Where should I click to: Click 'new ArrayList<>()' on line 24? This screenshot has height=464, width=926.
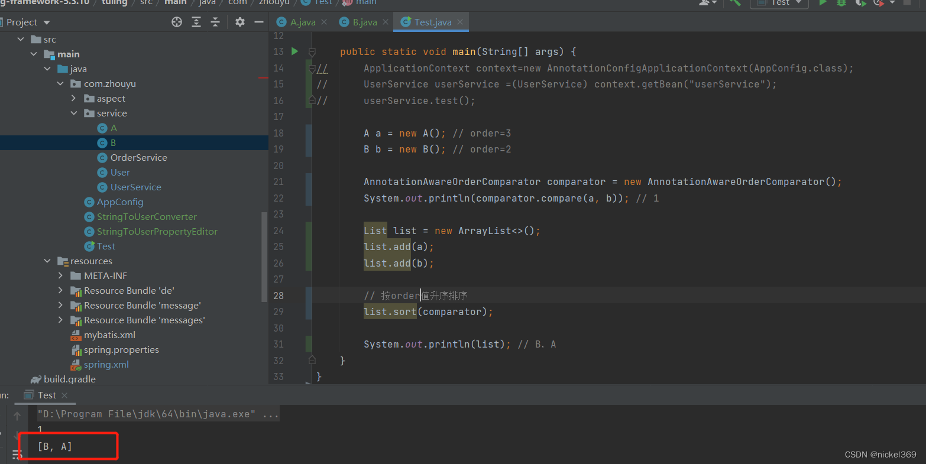[x=484, y=231]
